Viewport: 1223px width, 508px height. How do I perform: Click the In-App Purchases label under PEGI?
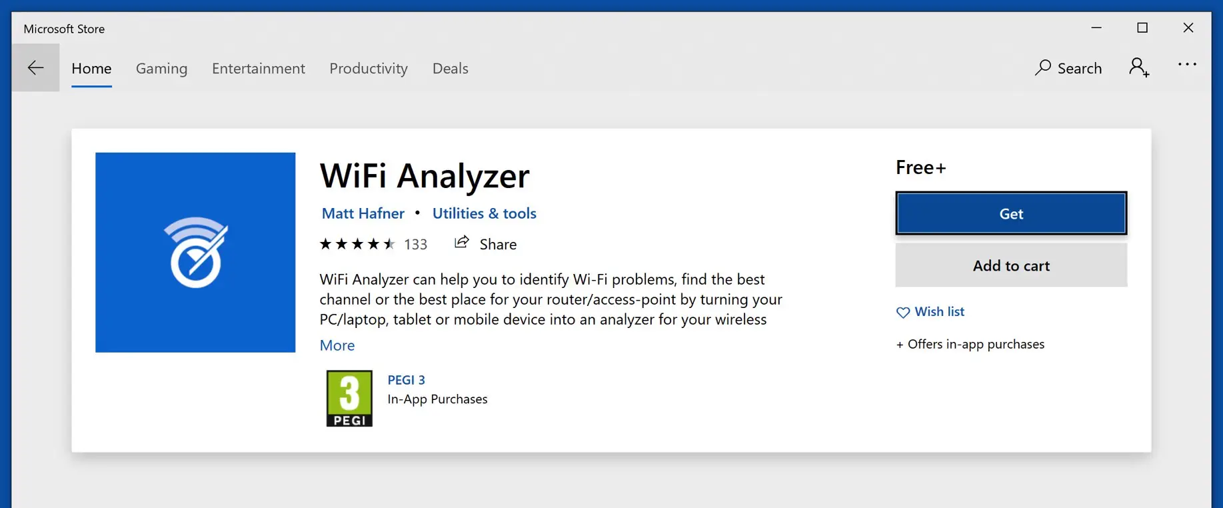(x=438, y=399)
